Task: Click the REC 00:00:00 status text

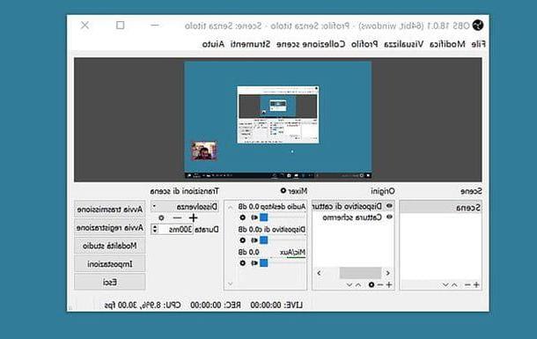Action: [216, 305]
